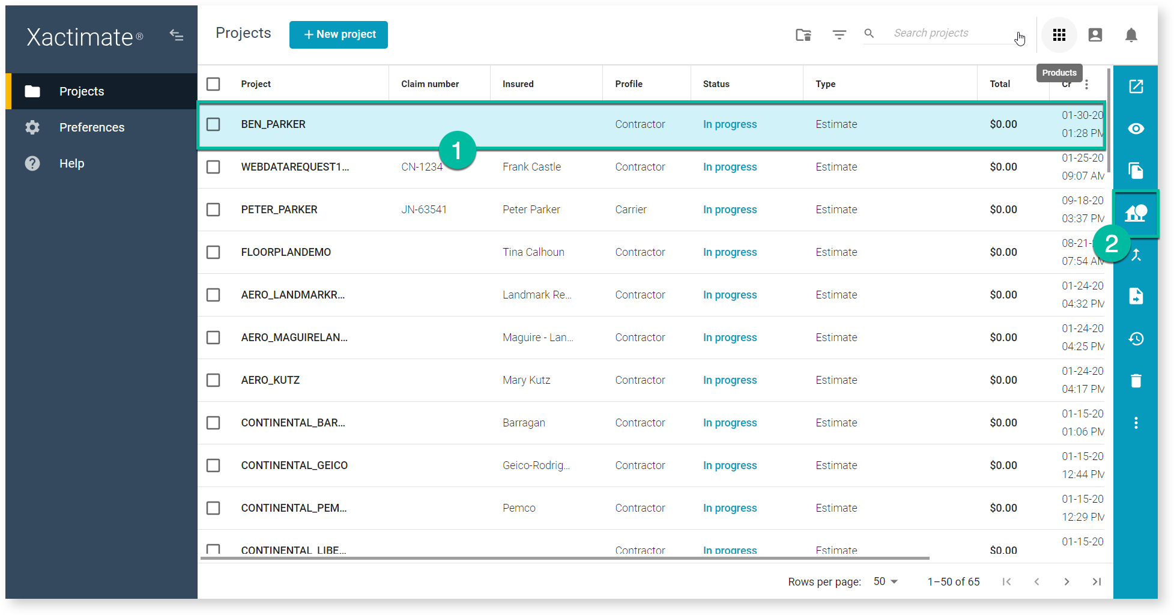Screen dimensions: 1174x615
Task: Preview the selected project
Action: [1136, 129]
